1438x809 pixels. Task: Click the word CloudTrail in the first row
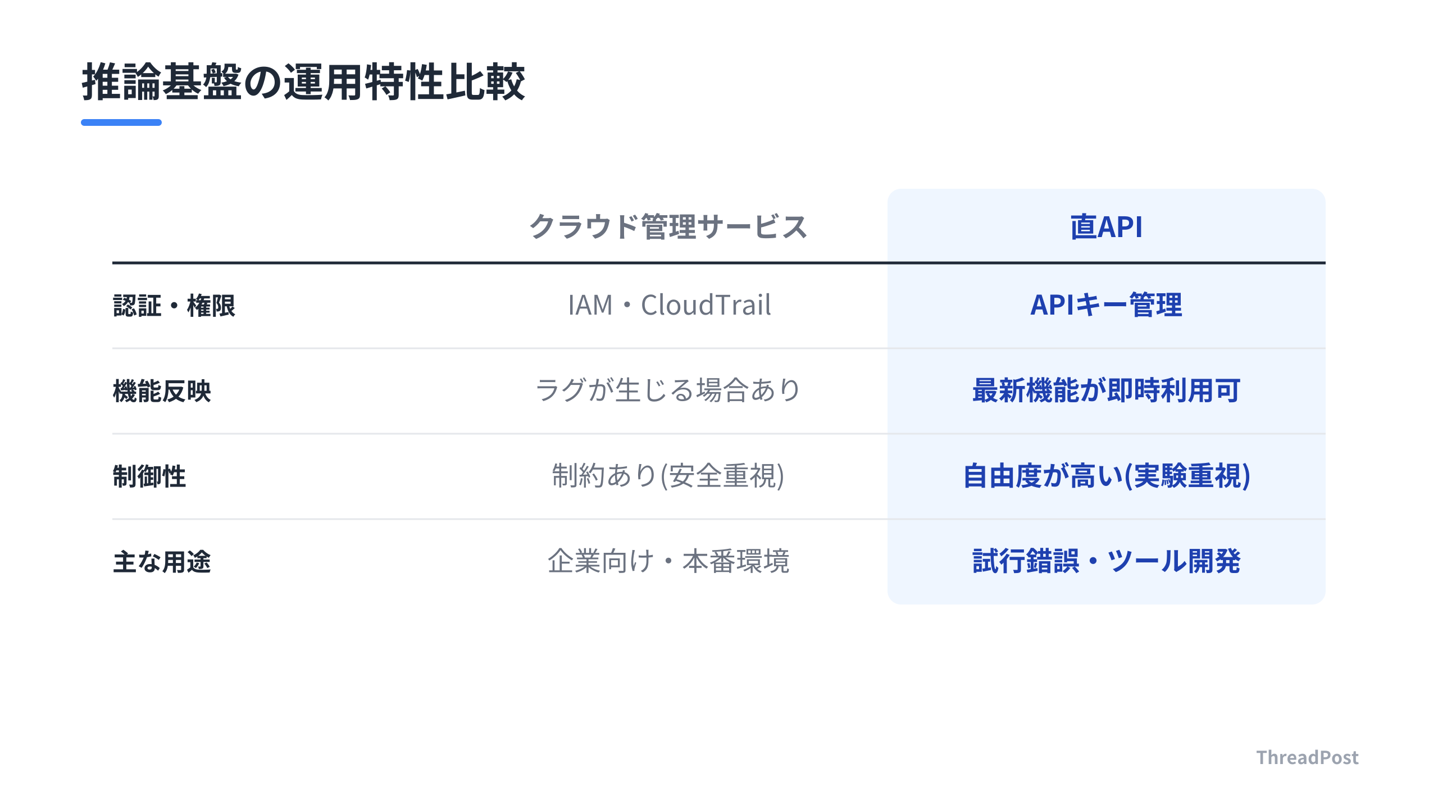[706, 306]
